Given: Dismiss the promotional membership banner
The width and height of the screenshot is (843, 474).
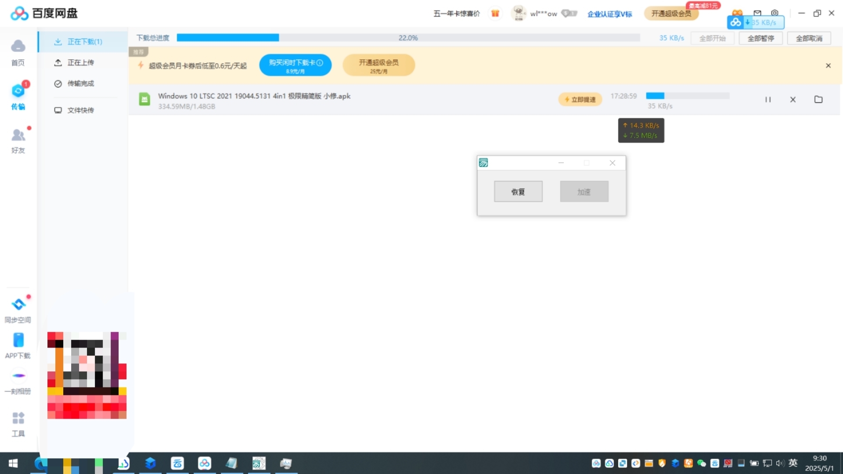Looking at the screenshot, I should (828, 66).
